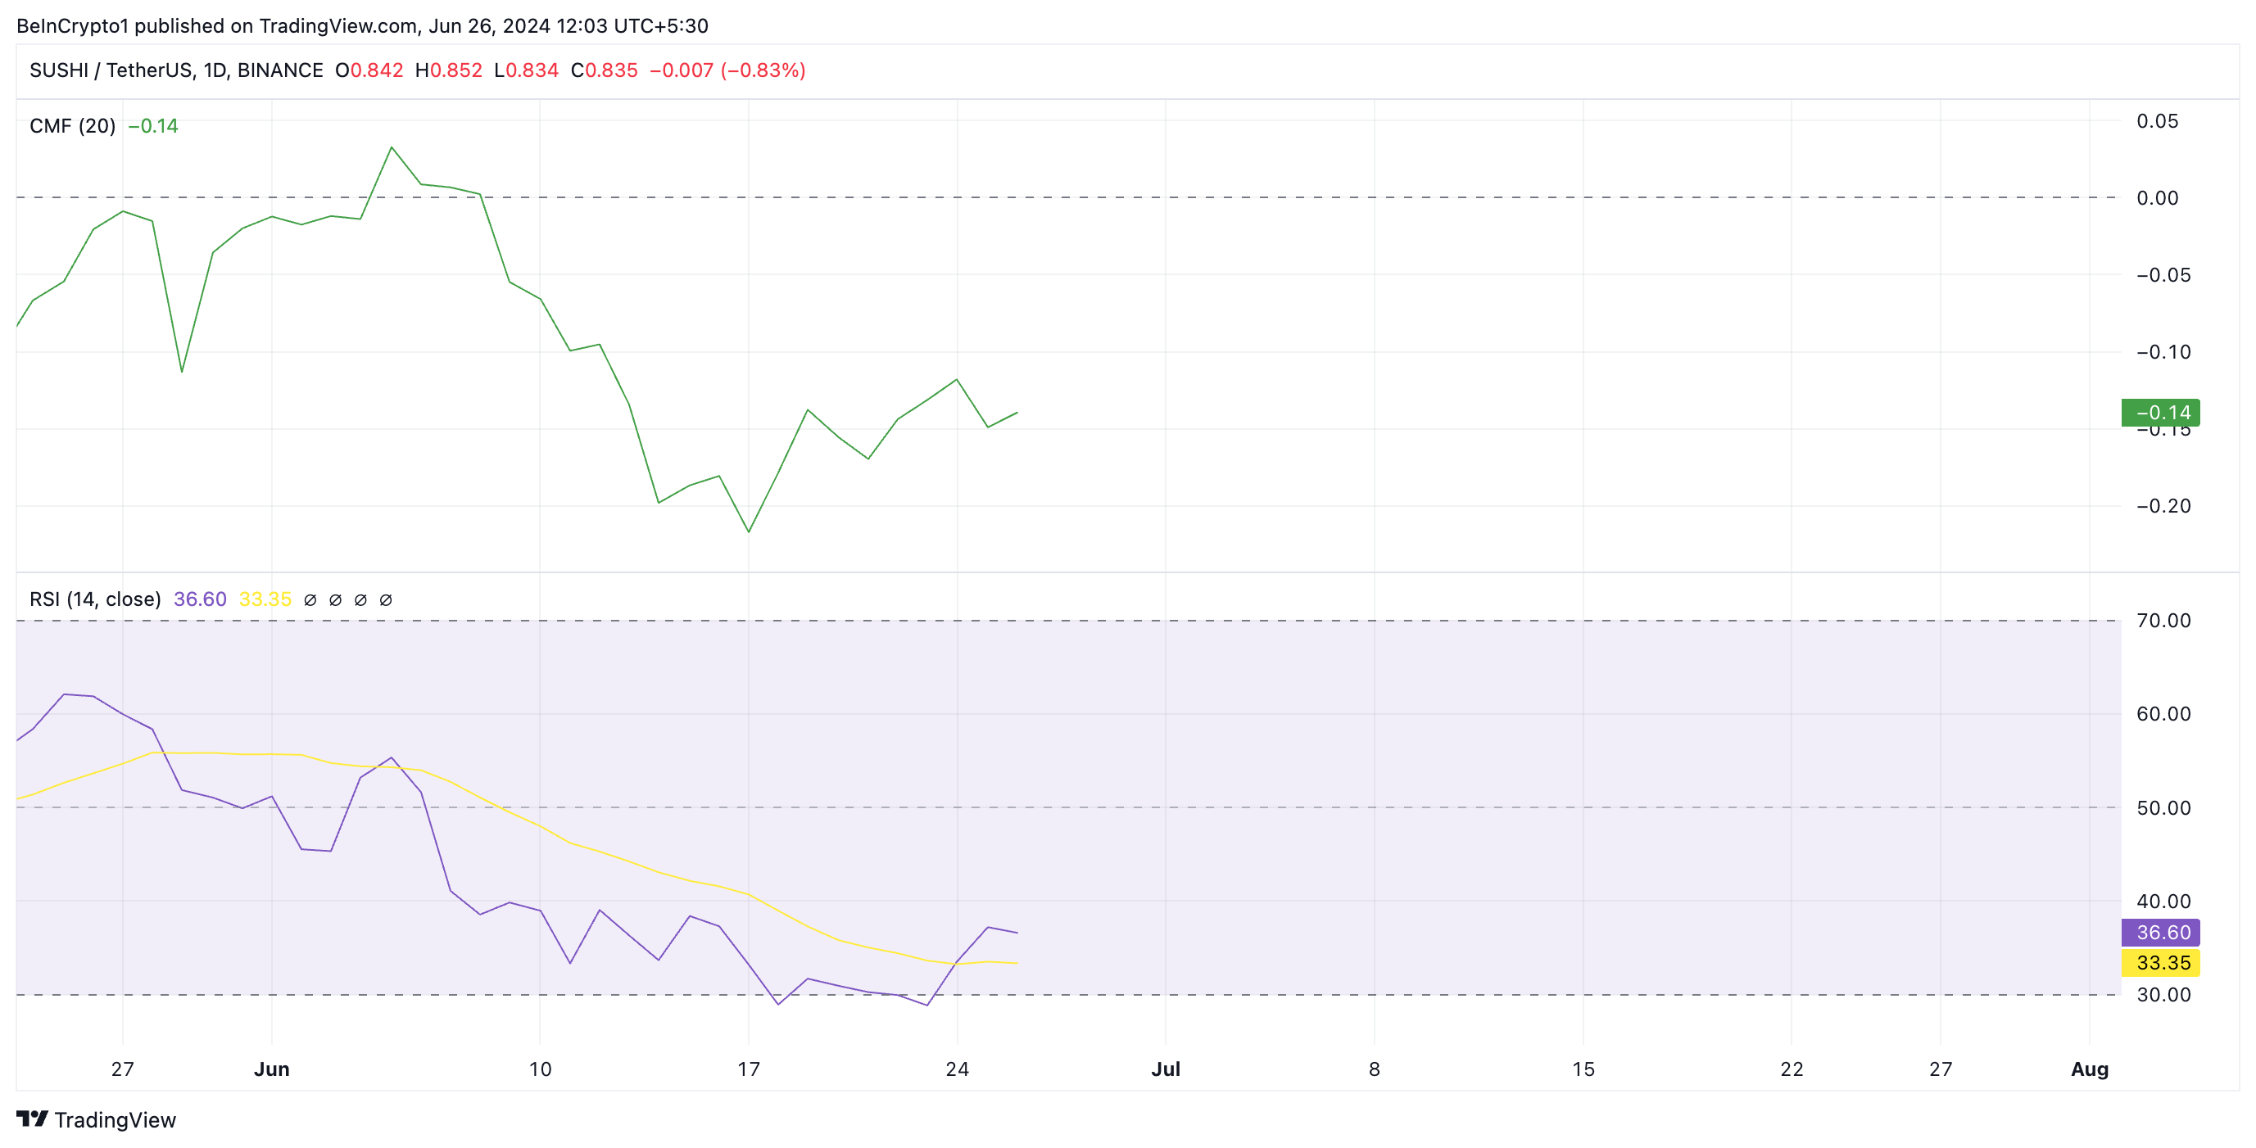The width and height of the screenshot is (2256, 1148).
Task: Click the yellow 33.35 RSI average tag
Action: coord(2159,963)
